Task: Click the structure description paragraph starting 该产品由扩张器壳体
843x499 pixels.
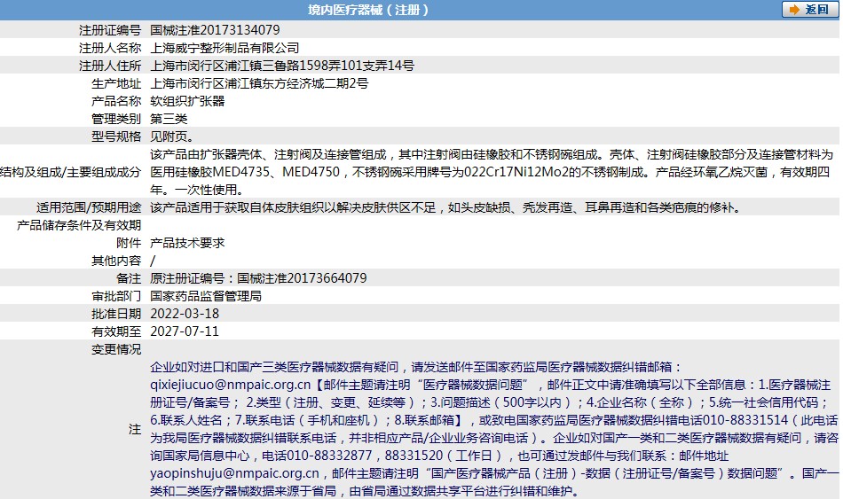Action: [492, 172]
